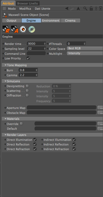Viewport: 103px width, 197px height.
Task: Open the magnifying glass search icon
Action: tap(85, 9)
